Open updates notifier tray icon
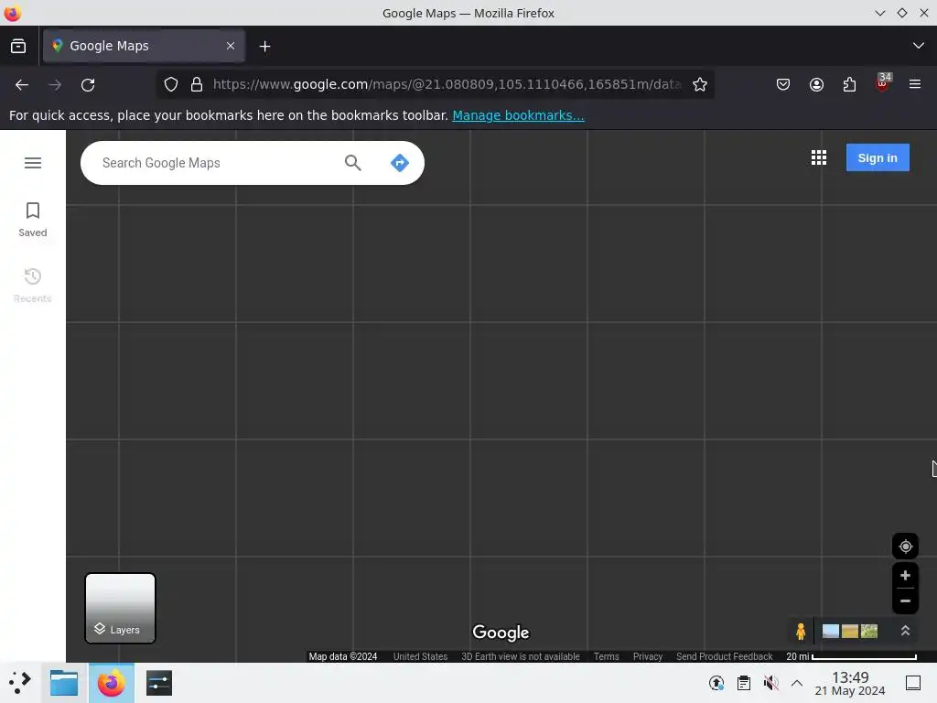Viewport: 937px width, 703px height. tap(716, 683)
